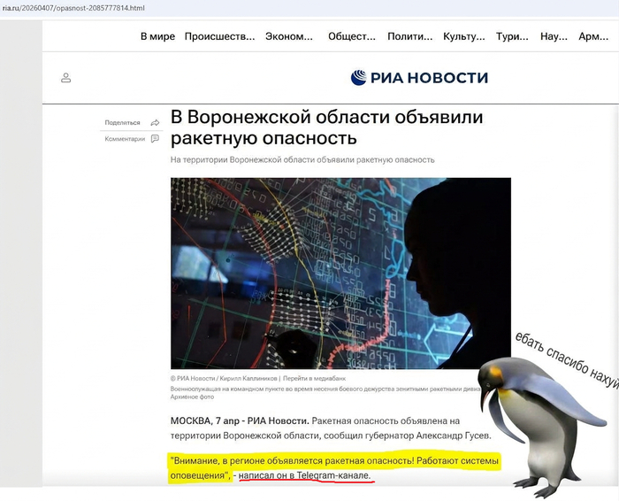
Task: Open the 'Тури...' section
Action: click(512, 36)
